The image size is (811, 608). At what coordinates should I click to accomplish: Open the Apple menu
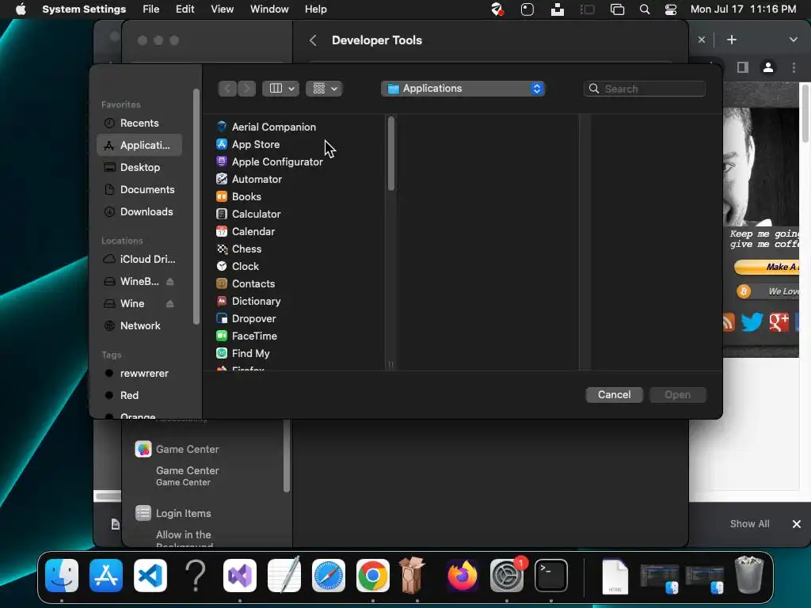point(21,9)
